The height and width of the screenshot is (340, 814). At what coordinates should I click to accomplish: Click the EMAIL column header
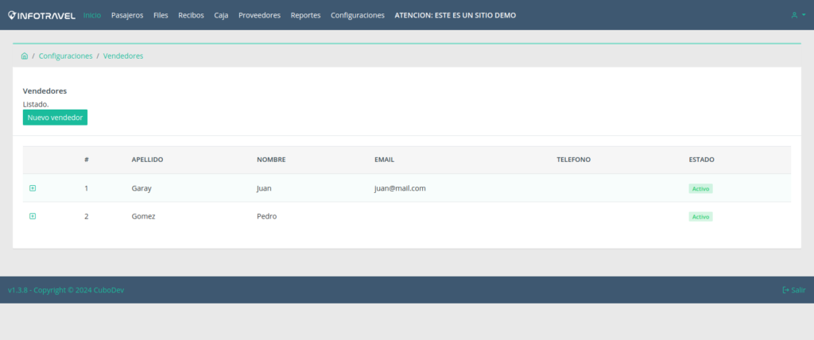pos(385,160)
